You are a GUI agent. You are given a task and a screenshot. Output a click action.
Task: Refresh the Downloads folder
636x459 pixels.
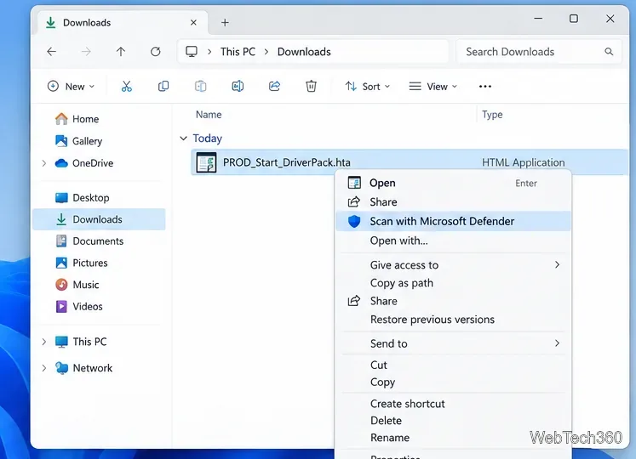155,52
